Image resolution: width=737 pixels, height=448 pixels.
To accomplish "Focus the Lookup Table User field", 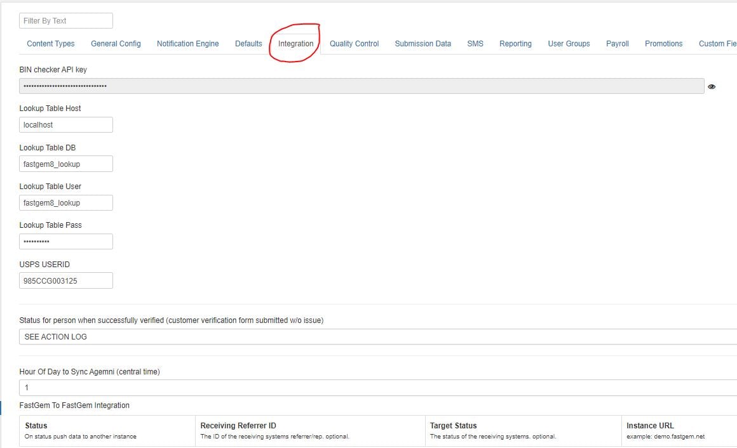I will [x=66, y=203].
